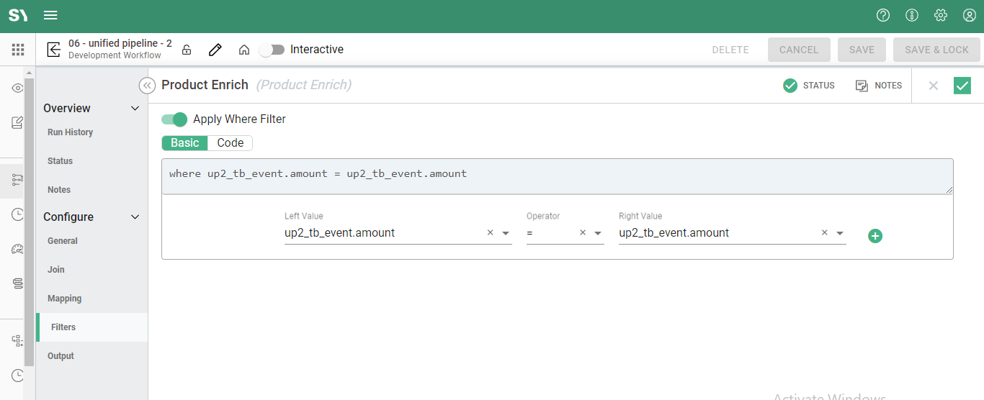Image resolution: width=984 pixels, height=400 pixels.
Task: Toggle the Interactive mode switch
Action: (x=272, y=50)
